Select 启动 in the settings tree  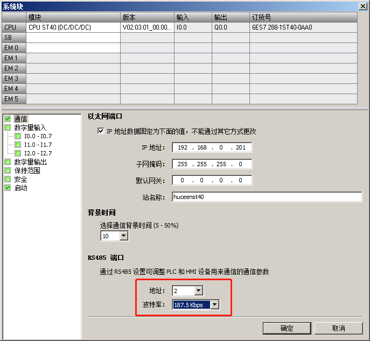[20, 188]
